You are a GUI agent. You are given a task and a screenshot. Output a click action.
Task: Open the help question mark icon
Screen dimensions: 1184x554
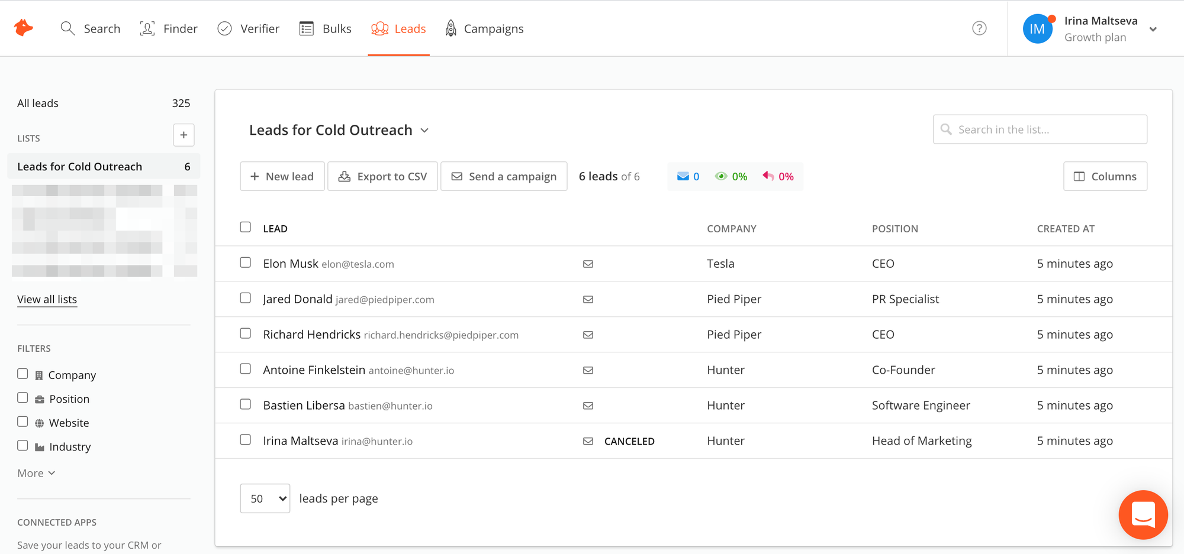tap(979, 28)
